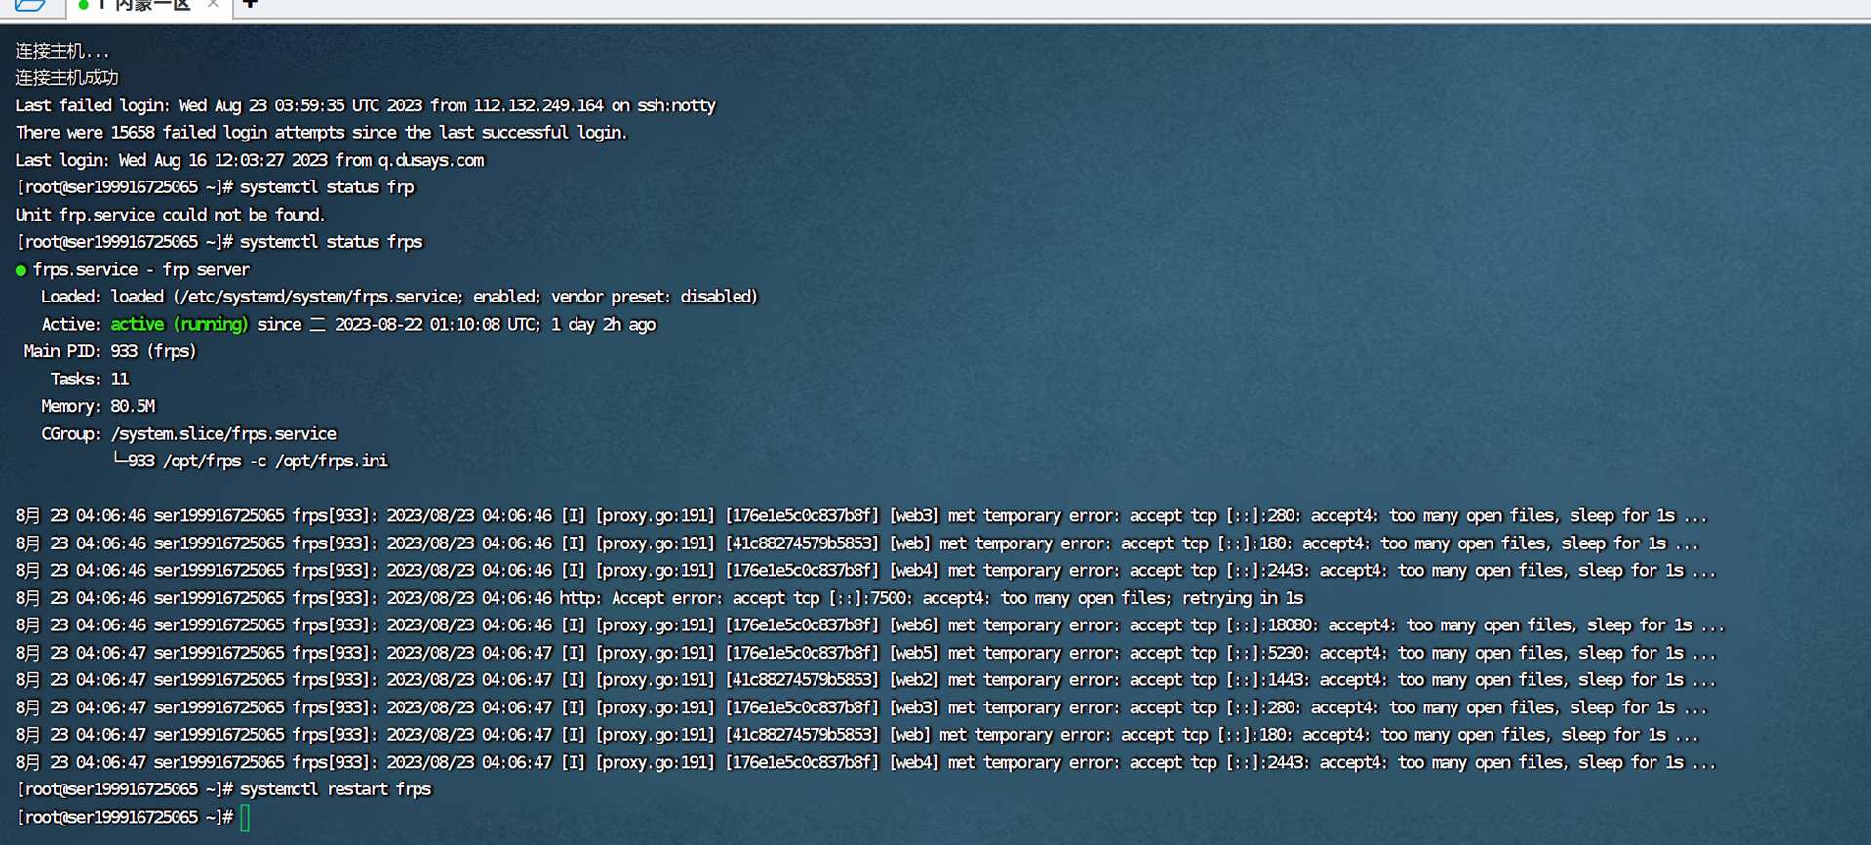Click [web4] log line at 04:06:47
The width and height of the screenshot is (1871, 845).
click(x=865, y=762)
